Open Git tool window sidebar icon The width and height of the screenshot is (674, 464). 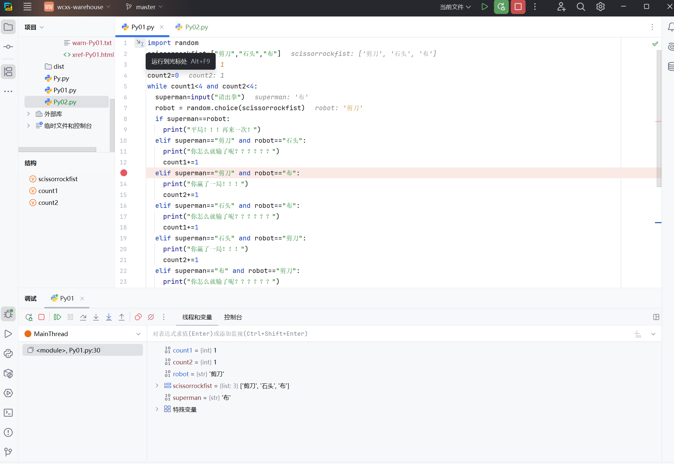point(8,452)
